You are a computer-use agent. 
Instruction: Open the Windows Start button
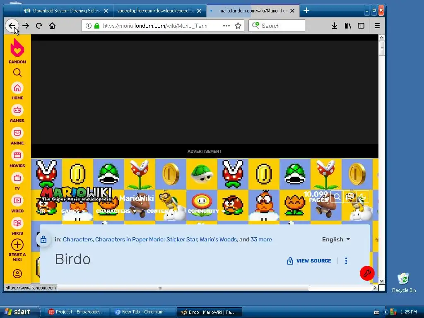click(19, 312)
